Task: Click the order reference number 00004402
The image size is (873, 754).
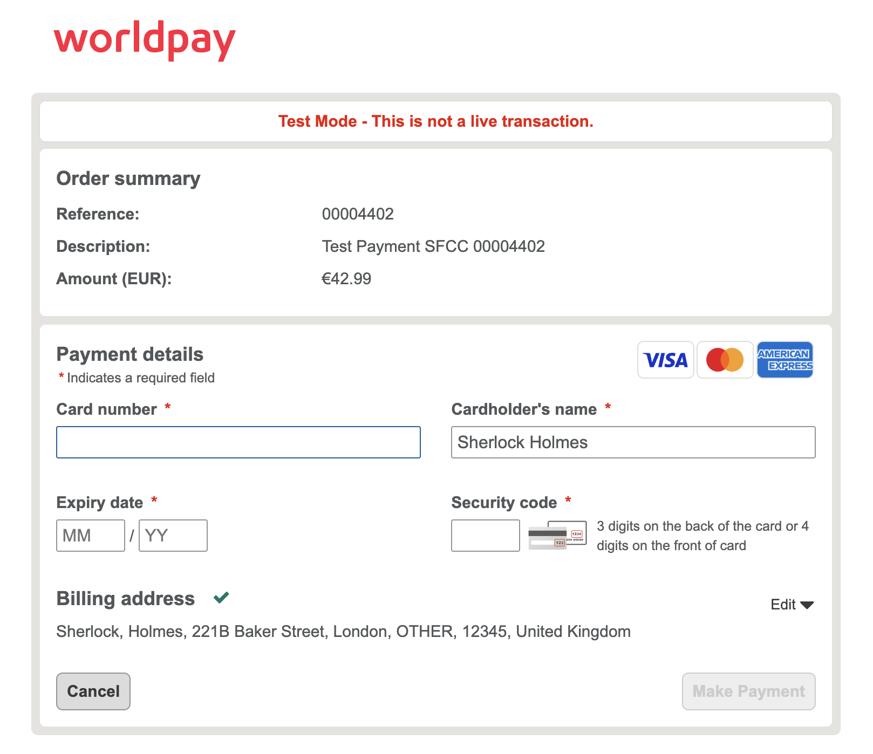Action: click(x=358, y=214)
